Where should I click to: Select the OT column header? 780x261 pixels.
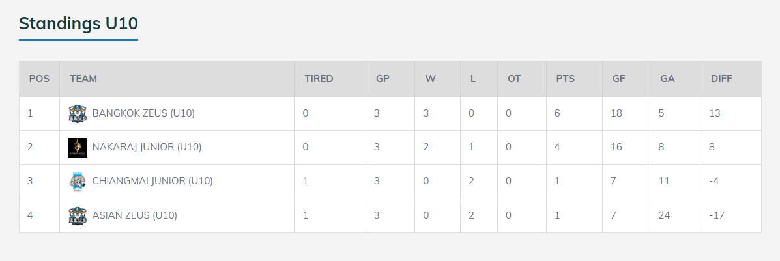pos(514,79)
